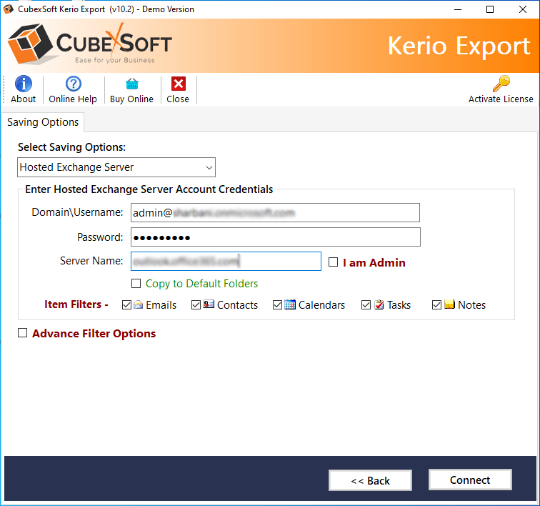Click the Select Saving Options label
Viewport: 540px width, 506px height.
(x=71, y=147)
